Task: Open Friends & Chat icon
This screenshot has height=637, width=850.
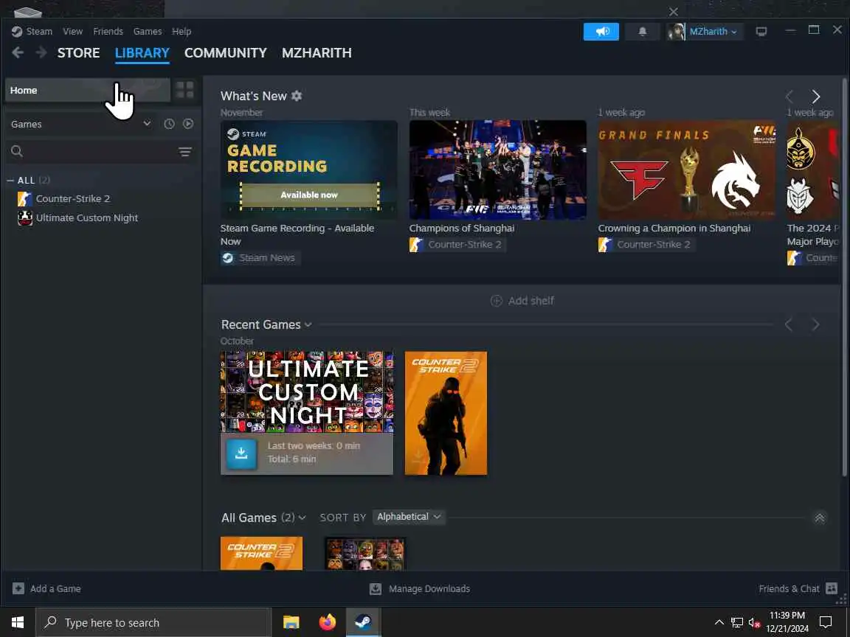Action: click(831, 588)
